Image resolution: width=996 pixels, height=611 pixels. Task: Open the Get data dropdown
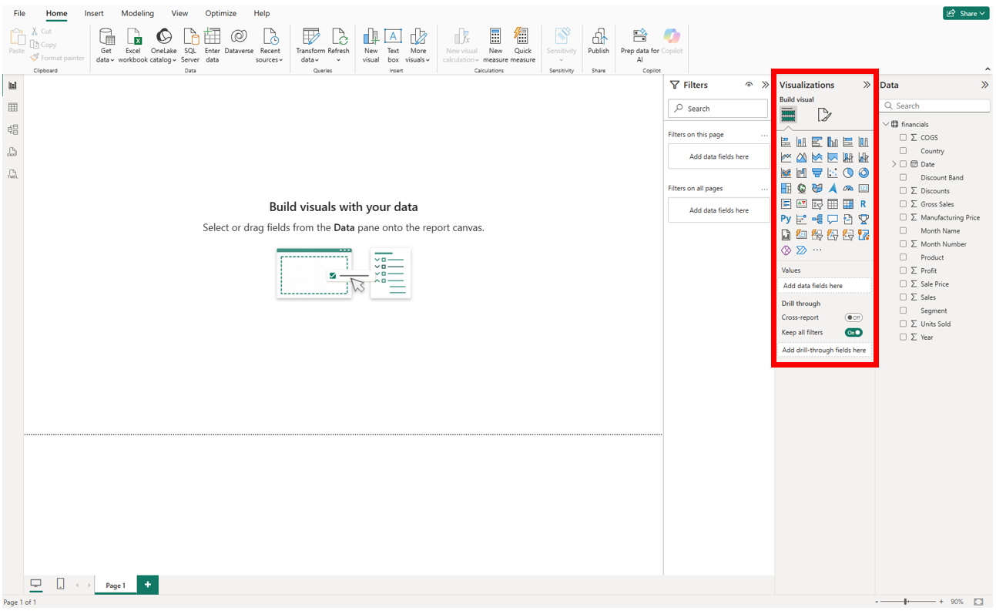pyautogui.click(x=106, y=45)
